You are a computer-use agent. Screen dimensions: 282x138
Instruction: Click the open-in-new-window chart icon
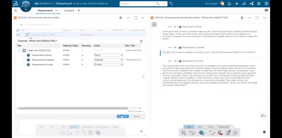pos(228,133)
